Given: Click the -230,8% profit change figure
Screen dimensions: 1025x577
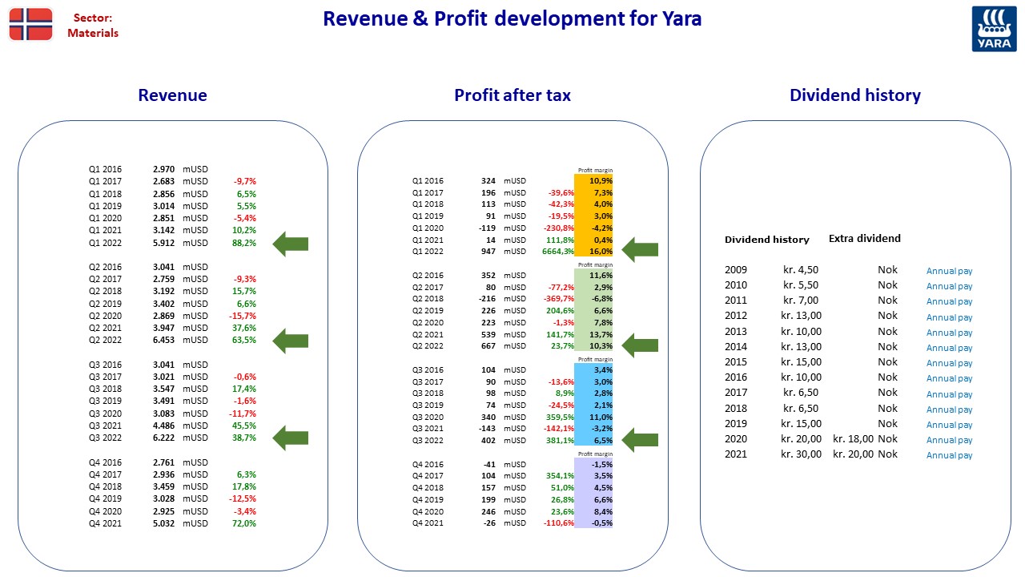Looking at the screenshot, I should click(x=559, y=228).
